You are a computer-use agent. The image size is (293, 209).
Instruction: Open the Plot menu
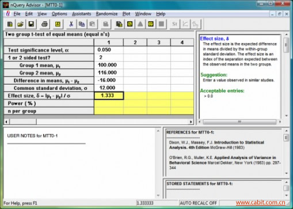coord(126,14)
